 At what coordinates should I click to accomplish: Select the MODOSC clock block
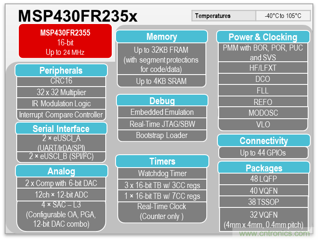(x=263, y=113)
